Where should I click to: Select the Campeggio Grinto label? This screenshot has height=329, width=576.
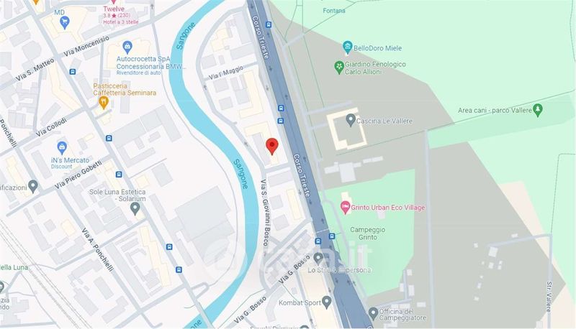(368, 233)
